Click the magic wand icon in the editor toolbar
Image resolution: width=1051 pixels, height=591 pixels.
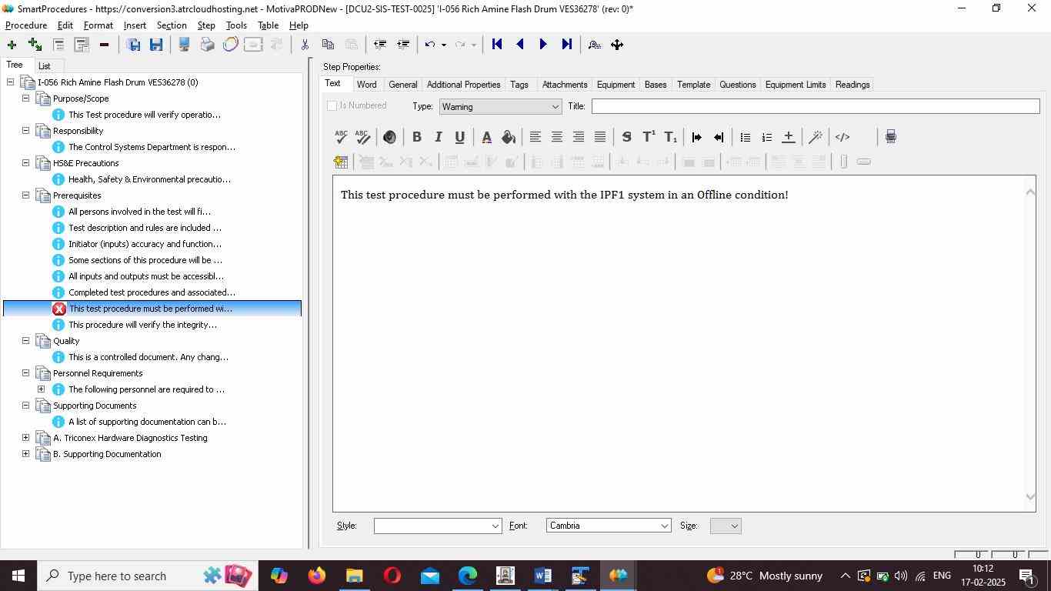(816, 137)
